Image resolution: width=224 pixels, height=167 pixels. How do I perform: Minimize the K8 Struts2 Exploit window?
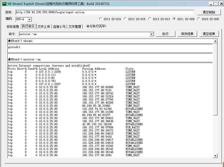[x=211, y=4]
